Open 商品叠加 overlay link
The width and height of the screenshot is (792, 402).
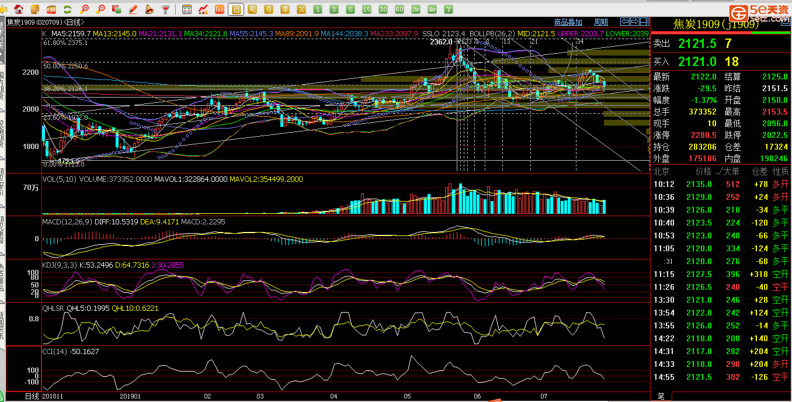(568, 22)
